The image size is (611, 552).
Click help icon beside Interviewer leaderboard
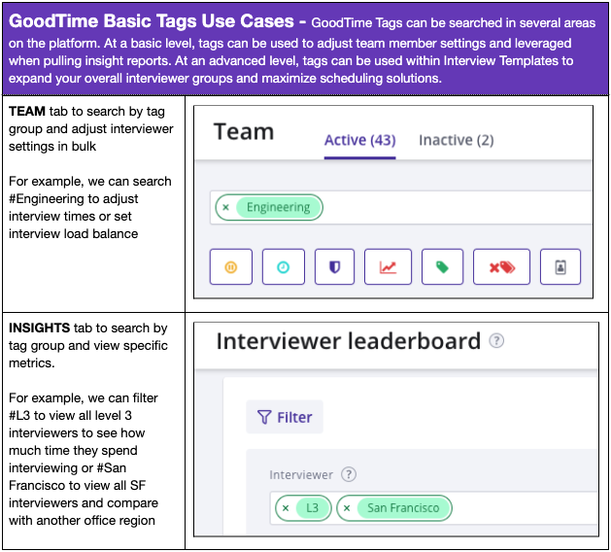497,341
